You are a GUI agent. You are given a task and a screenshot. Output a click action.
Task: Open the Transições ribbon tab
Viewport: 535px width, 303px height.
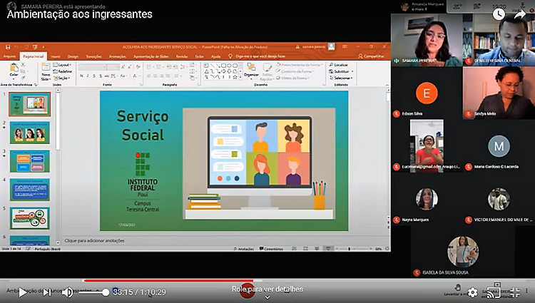93,56
